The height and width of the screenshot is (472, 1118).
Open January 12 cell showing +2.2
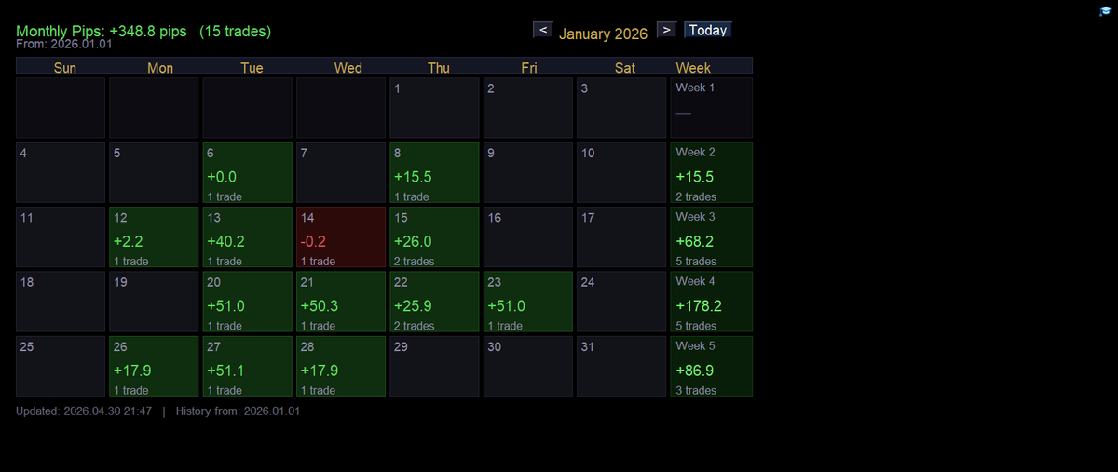(x=154, y=236)
